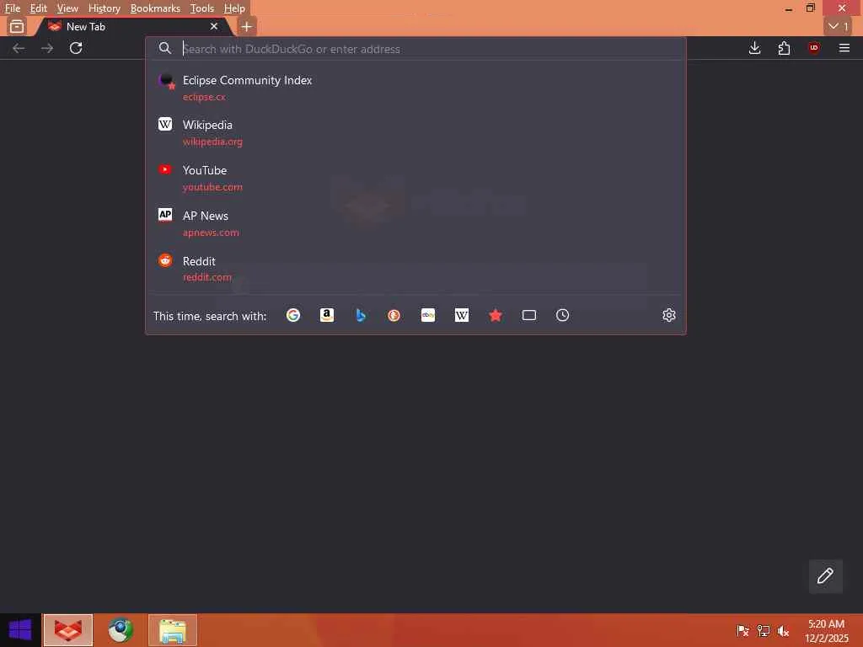
Task: Select the YouTube suggestion
Action: [x=415, y=179]
